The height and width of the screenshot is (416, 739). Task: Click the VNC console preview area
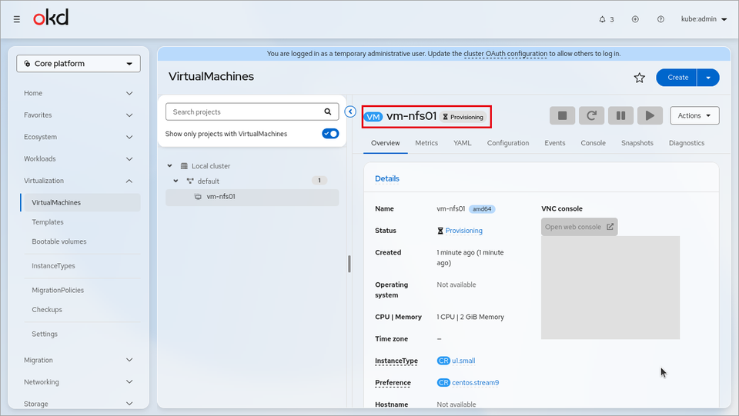point(610,288)
